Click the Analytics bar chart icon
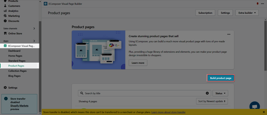The height and width of the screenshot is (115, 267). tap(5, 11)
